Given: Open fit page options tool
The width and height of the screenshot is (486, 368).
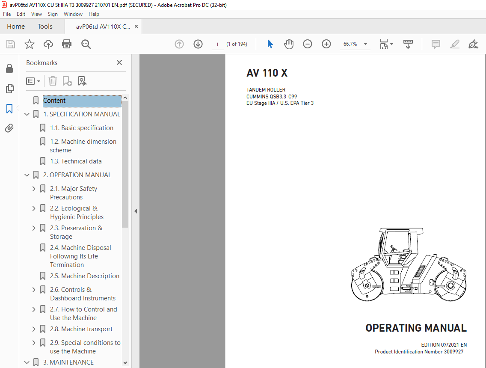Looking at the screenshot, I should [x=386, y=44].
